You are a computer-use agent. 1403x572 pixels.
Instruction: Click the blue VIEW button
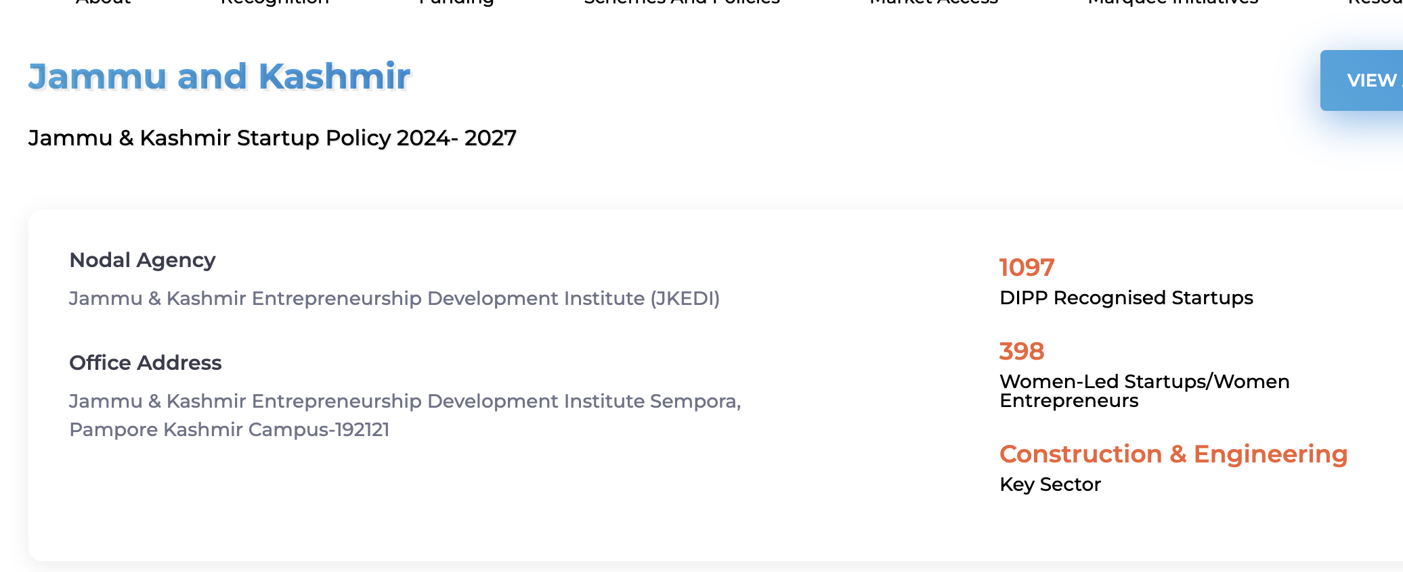coord(1364,80)
